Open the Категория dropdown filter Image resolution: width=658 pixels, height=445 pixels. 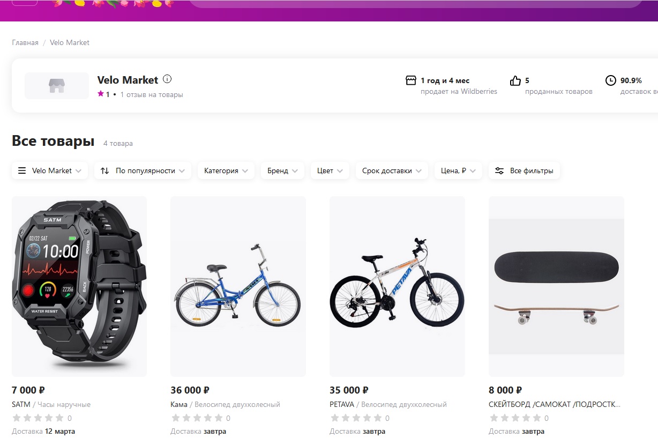tap(226, 171)
